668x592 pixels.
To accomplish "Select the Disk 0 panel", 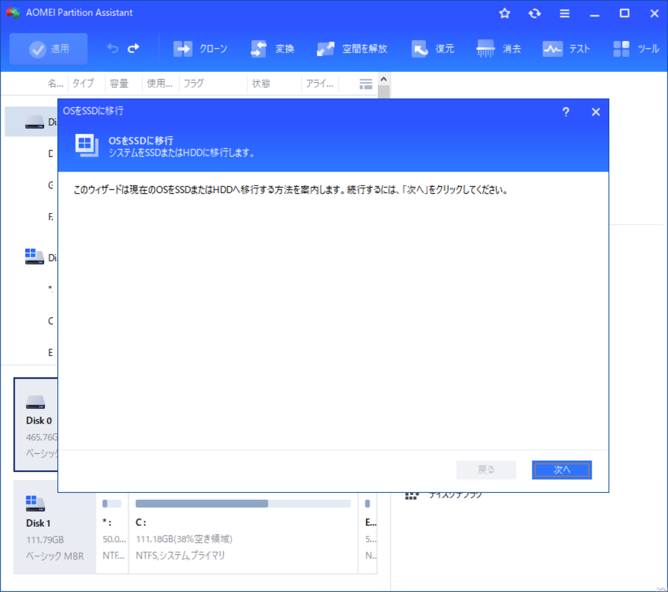I will [36, 425].
